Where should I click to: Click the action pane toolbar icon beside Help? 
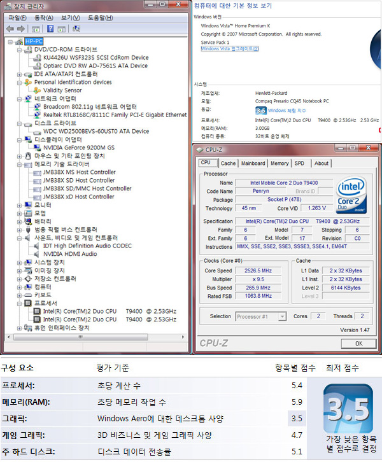click(x=62, y=29)
